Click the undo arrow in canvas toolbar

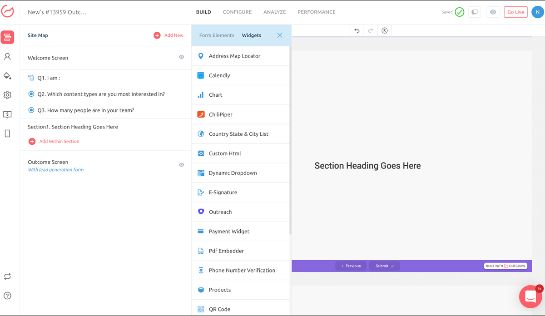[357, 30]
